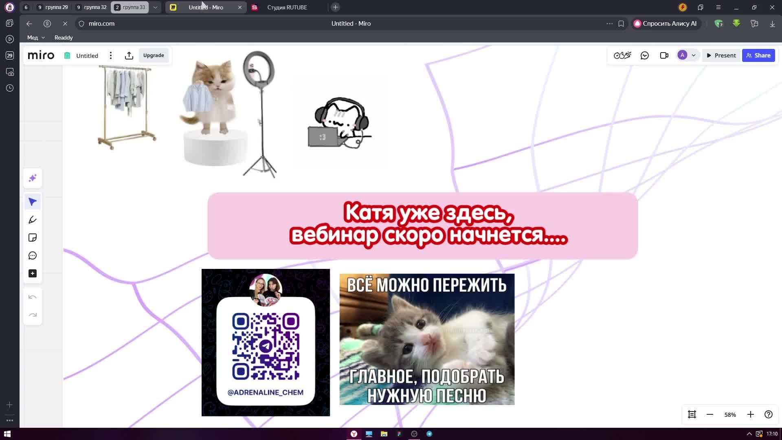
Task: Click the fit-to-screen frame icon
Action: 692,414
